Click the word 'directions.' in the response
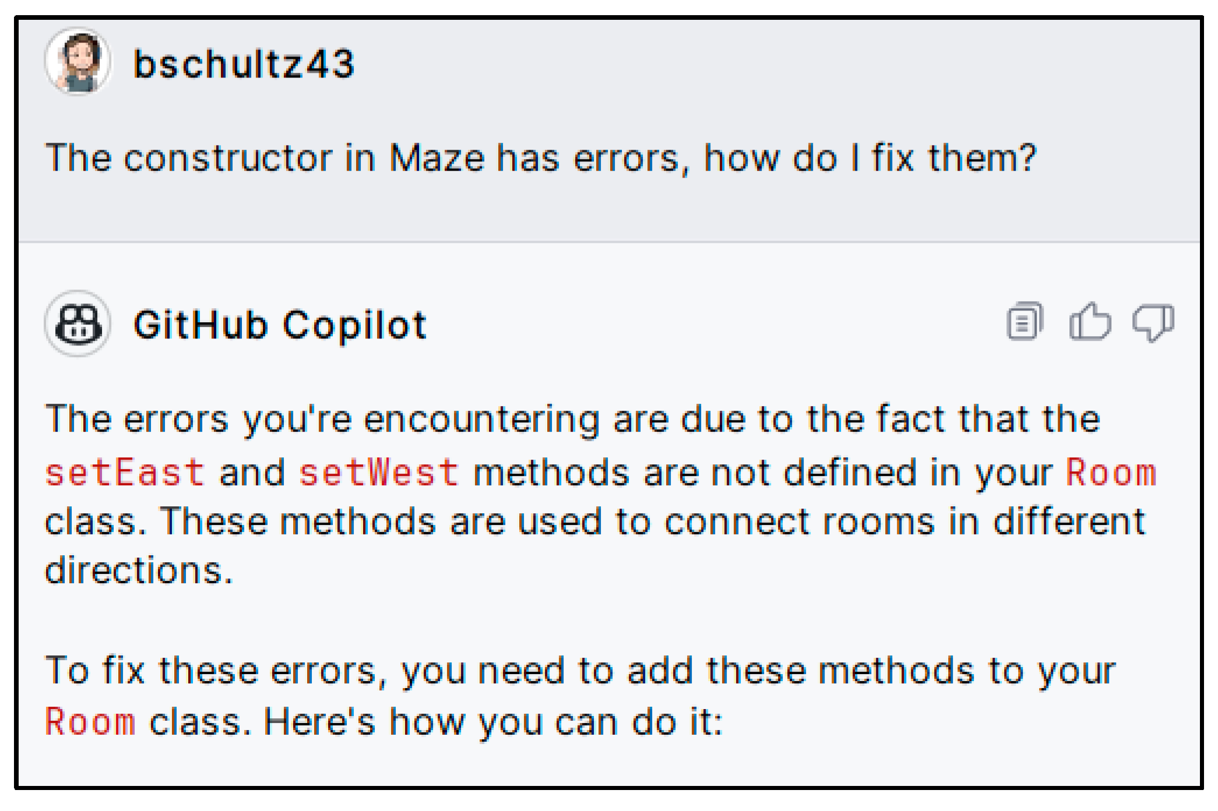This screenshot has height=811, width=1218. (139, 570)
